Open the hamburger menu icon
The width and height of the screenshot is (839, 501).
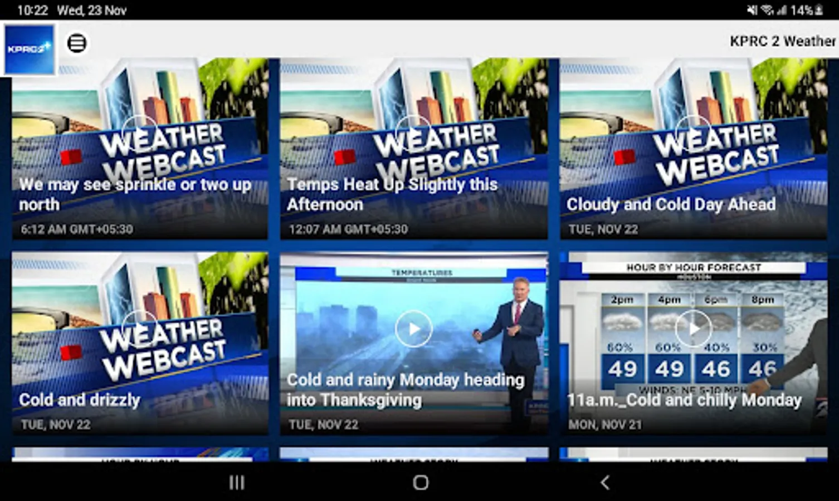pos(77,43)
